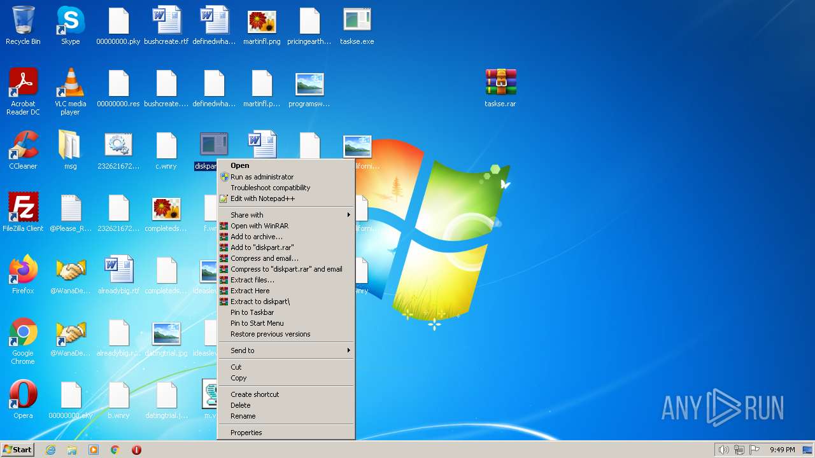
Task: Expand the Send to submenu
Action: tap(286, 350)
